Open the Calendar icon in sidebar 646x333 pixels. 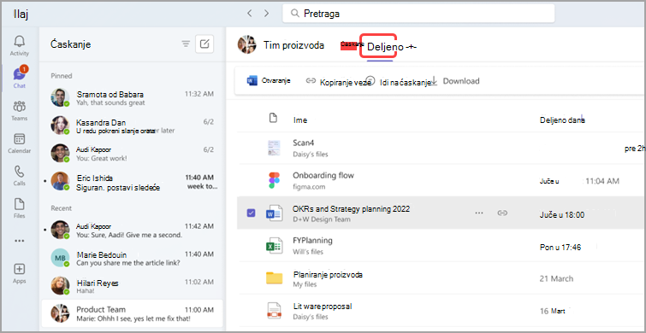coord(20,139)
